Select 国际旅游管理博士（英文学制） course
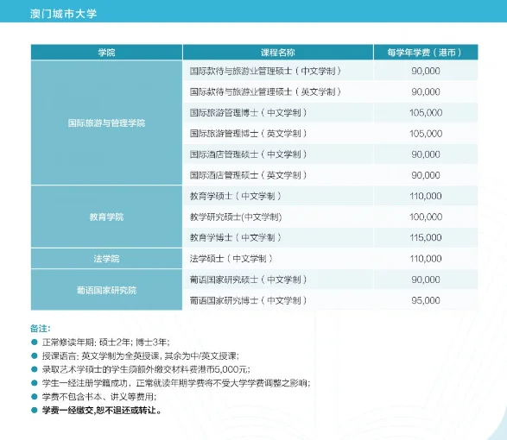 [x=249, y=134]
